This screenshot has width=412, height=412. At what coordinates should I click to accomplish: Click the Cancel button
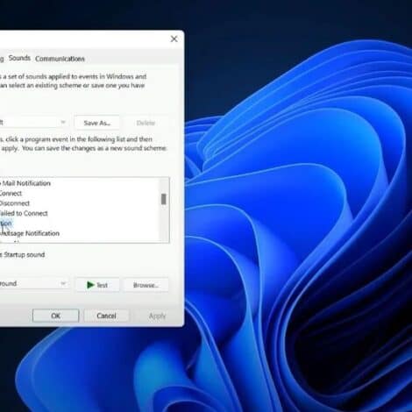pos(106,316)
